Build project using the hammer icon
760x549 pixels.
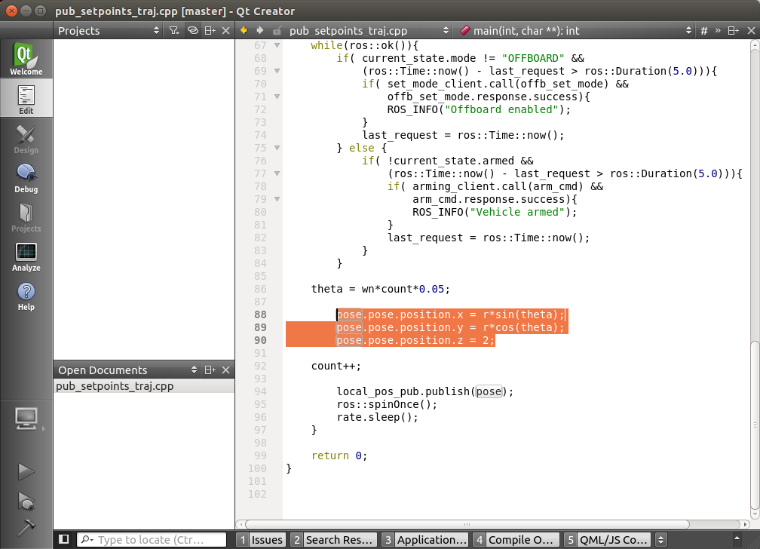click(x=26, y=528)
